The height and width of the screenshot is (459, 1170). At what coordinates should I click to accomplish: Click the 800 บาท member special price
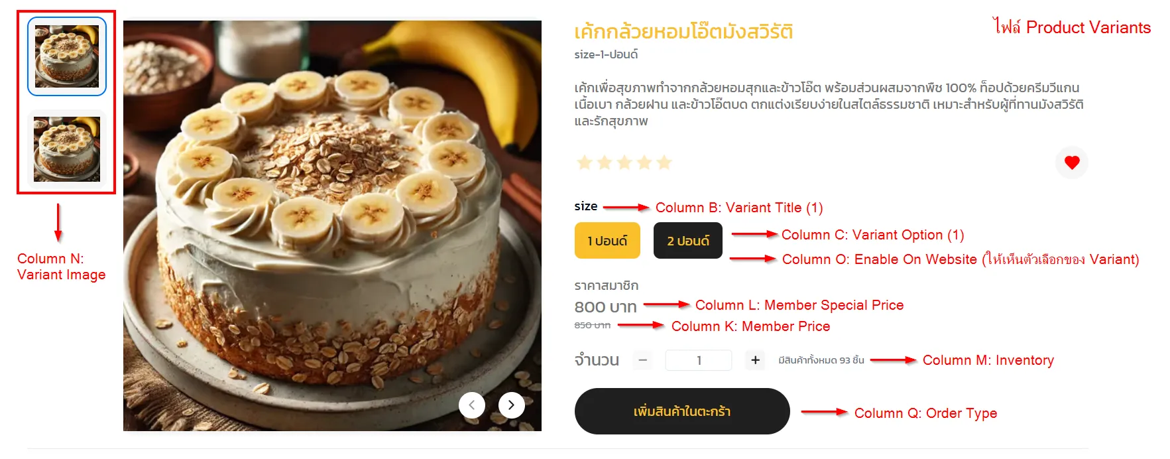(x=605, y=307)
